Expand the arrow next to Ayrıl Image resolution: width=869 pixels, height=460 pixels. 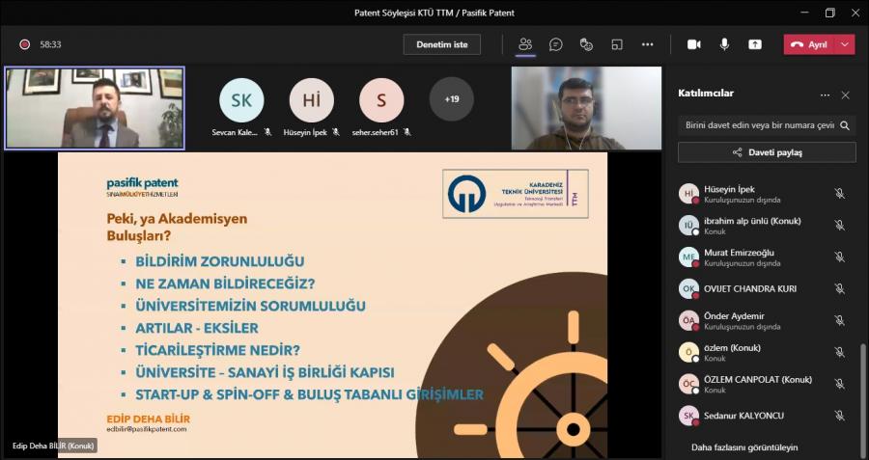846,44
